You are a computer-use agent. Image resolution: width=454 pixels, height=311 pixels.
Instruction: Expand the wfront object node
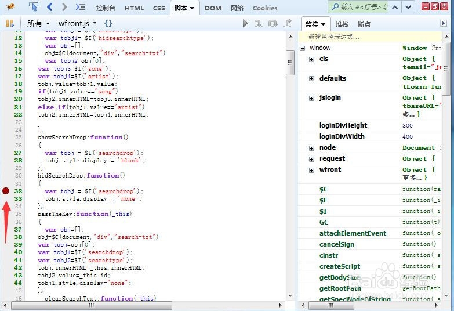(x=311, y=170)
